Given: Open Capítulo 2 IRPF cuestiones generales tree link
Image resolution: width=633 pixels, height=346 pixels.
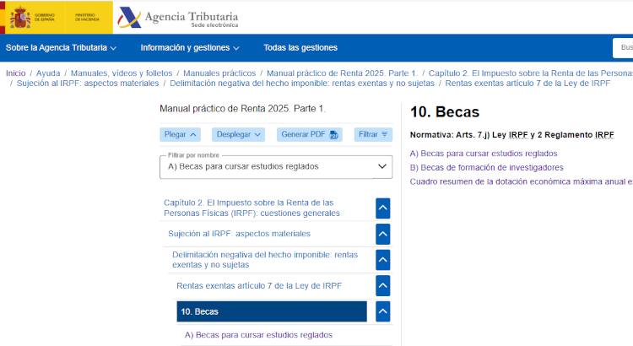Looking at the screenshot, I should [252, 208].
